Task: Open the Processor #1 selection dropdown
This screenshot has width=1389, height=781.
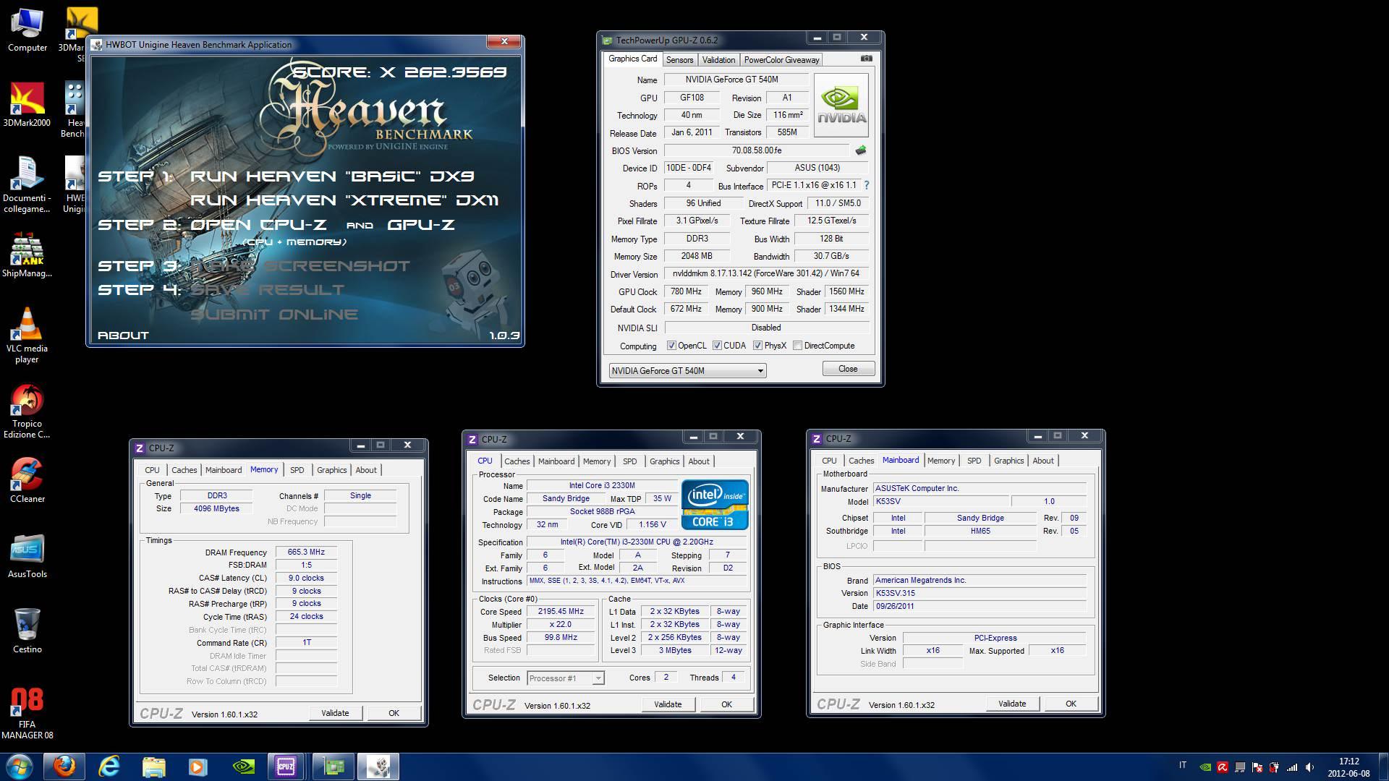Action: [x=565, y=678]
